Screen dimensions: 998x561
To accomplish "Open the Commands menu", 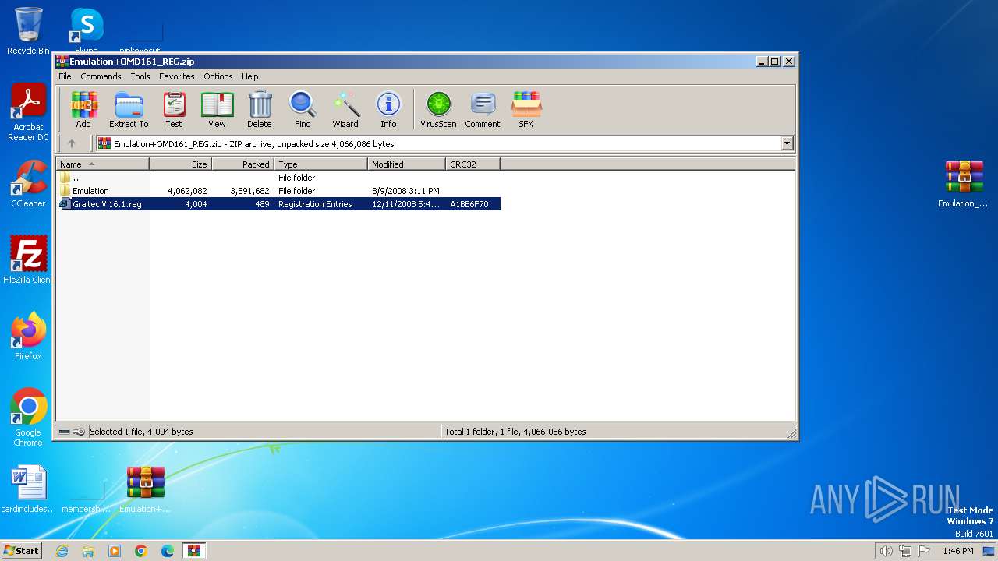I will tap(101, 76).
